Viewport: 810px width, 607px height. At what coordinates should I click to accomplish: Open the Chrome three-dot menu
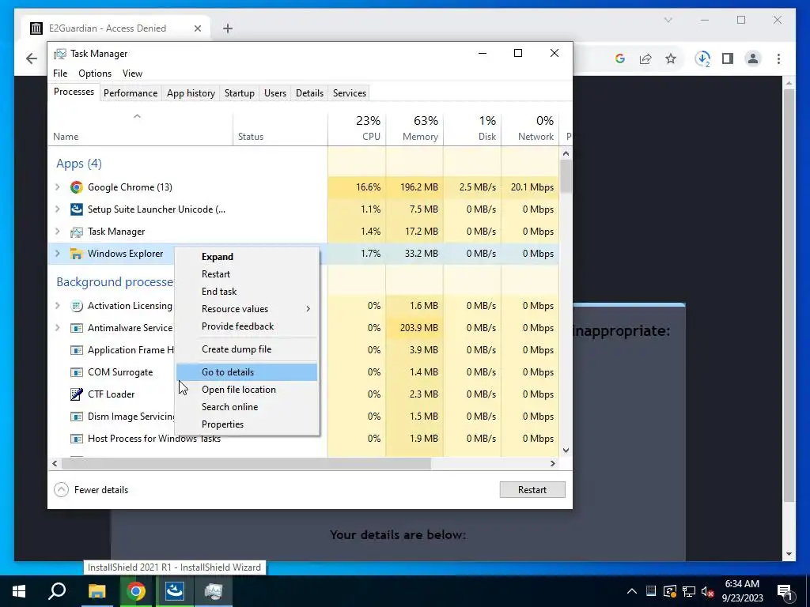pos(778,58)
